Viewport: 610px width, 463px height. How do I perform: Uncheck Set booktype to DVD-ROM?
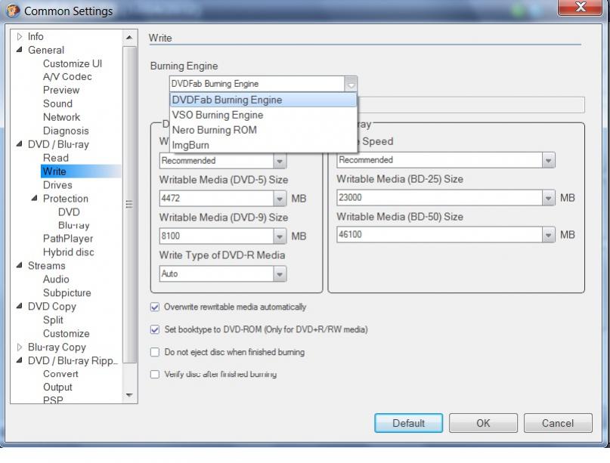[155, 330]
